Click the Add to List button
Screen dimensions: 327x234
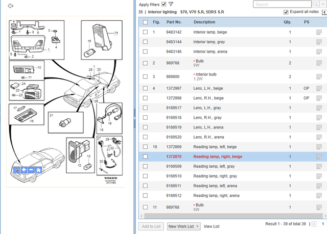[151, 226]
